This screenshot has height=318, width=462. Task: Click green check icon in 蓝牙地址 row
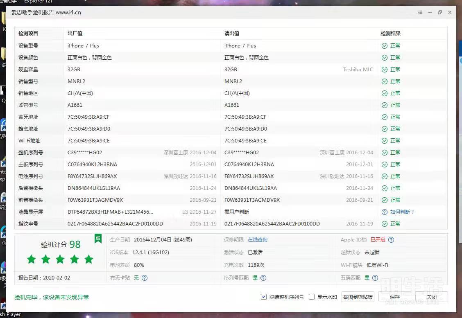(385, 117)
